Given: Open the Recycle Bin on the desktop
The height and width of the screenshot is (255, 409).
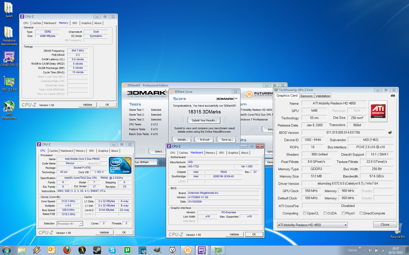Looking at the screenshot, I should tap(397, 231).
